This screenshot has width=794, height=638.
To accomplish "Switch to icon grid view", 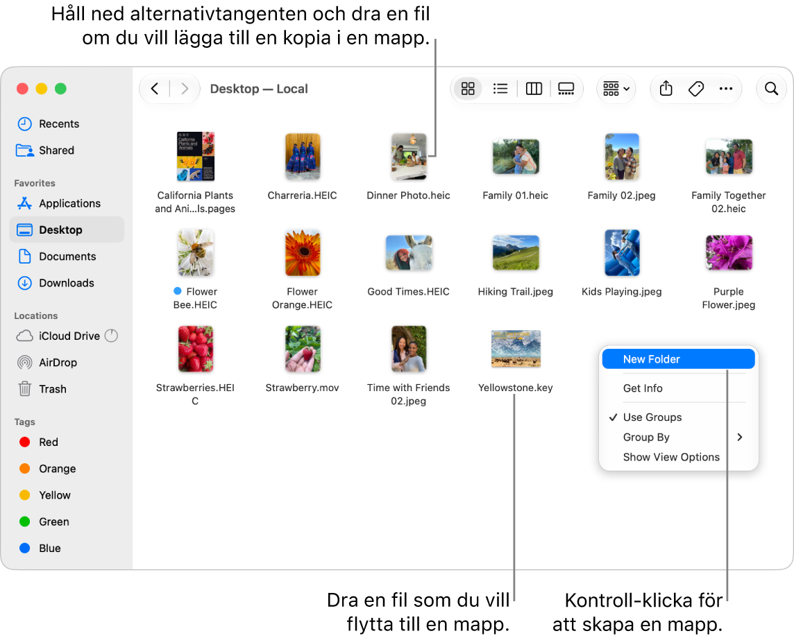I will coord(468,89).
